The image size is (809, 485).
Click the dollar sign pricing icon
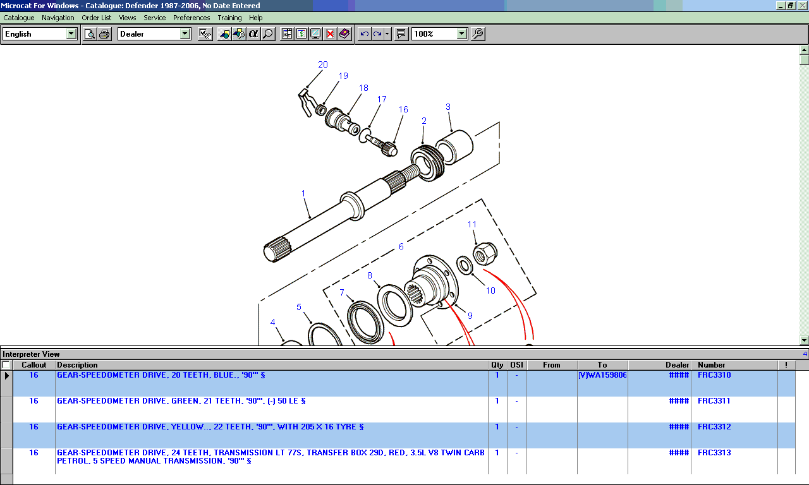coord(301,34)
